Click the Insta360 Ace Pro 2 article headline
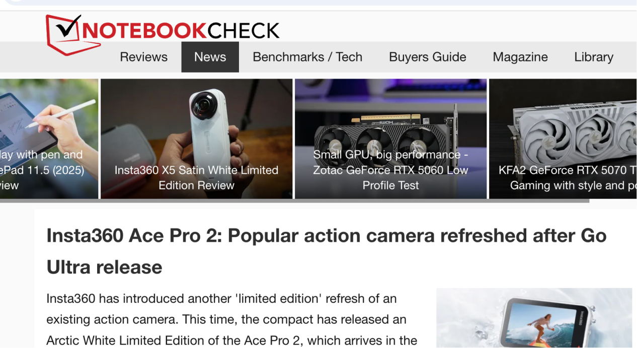Image resolution: width=637 pixels, height=348 pixels. (326, 251)
